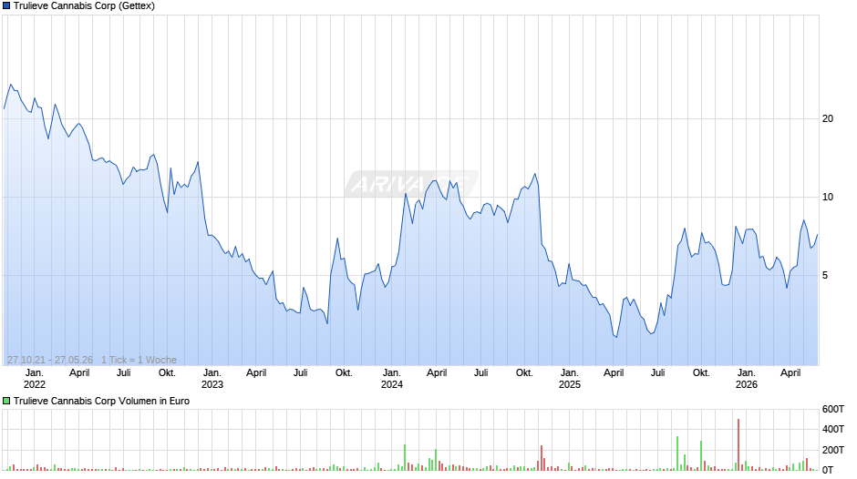Click the 'Jan. 2026' axis label
Viewport: 857px width, 479px height.
pyautogui.click(x=746, y=379)
